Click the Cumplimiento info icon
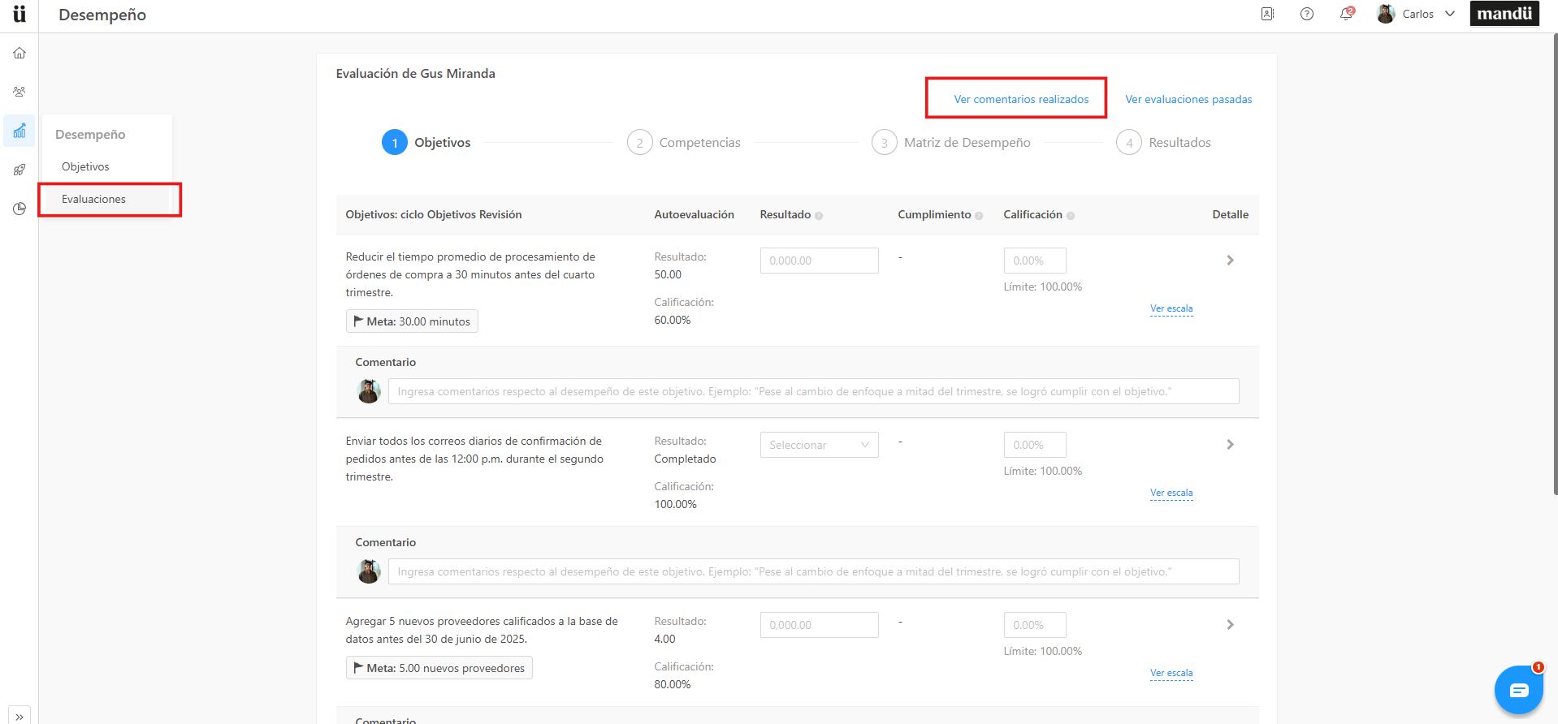Screen dimensions: 1558x724 [979, 216]
